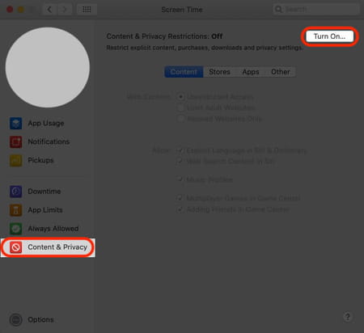This screenshot has height=333, width=364.
Task: Switch to the Other tab
Action: 281,72
